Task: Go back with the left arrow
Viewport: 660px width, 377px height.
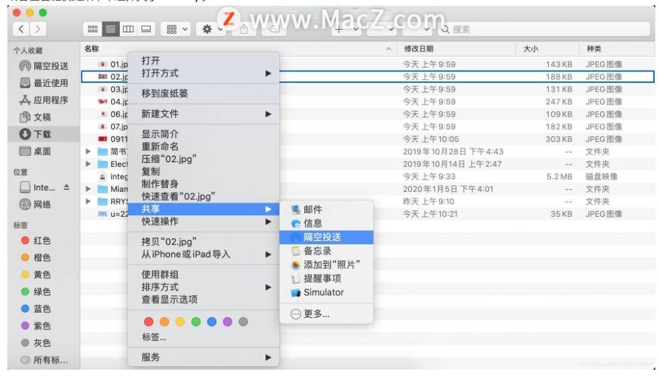Action: 22,29
